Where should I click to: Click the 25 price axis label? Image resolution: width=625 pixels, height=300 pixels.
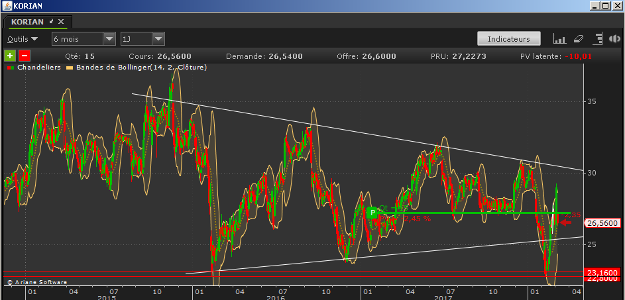point(592,244)
